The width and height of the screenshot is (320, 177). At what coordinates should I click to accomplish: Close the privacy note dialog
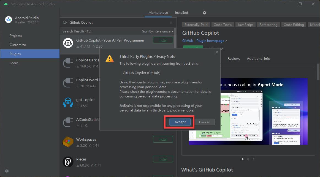coord(216,52)
